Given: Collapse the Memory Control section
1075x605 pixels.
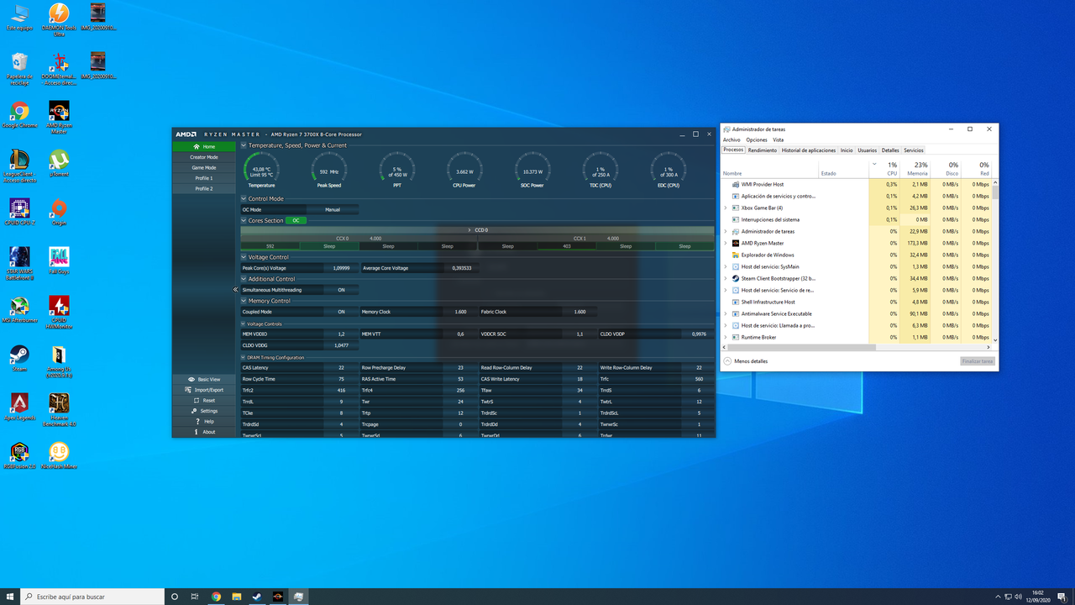Looking at the screenshot, I should click(244, 301).
